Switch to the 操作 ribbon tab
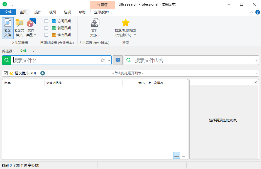 38,12
